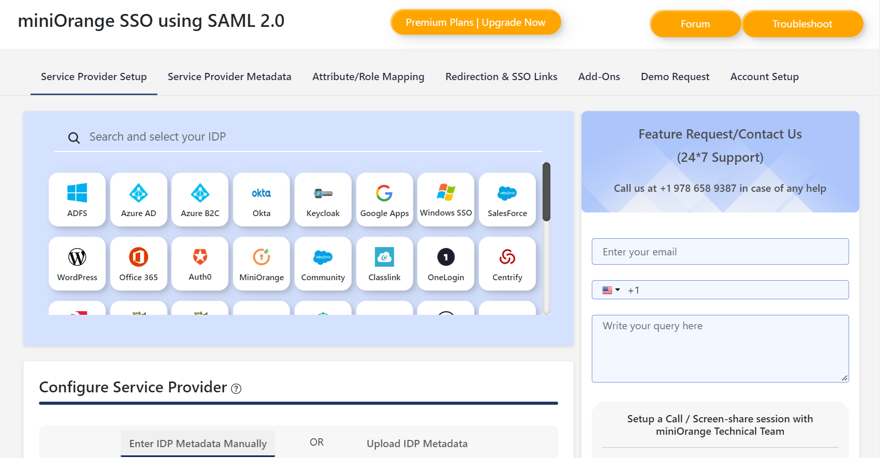Select Okta as the IDP
Screen dimensions: 880x458
coord(261,200)
